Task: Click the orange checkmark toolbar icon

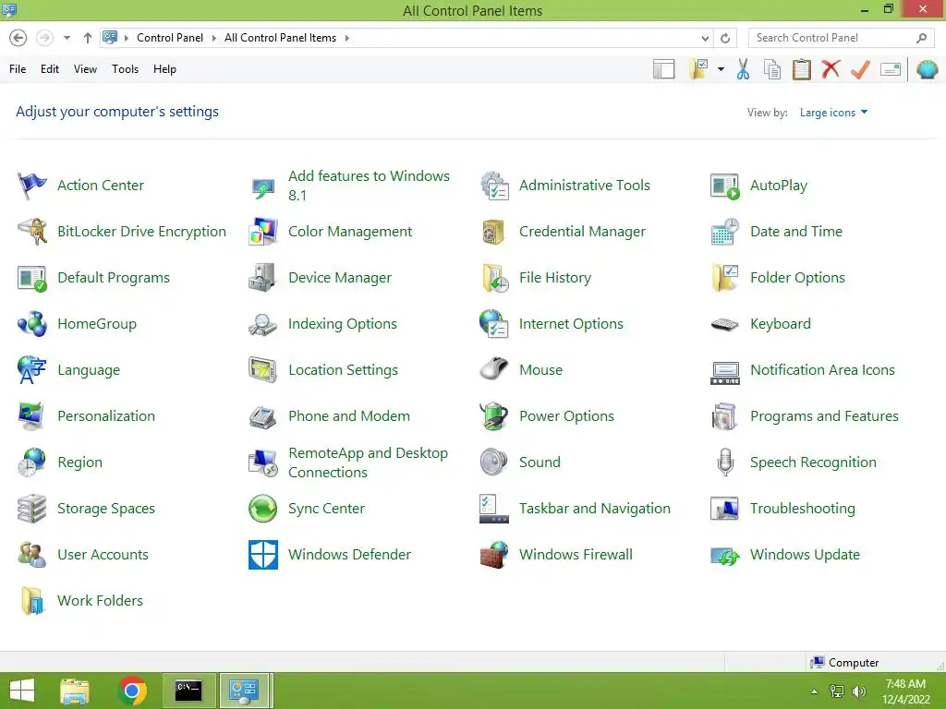Action: [860, 69]
